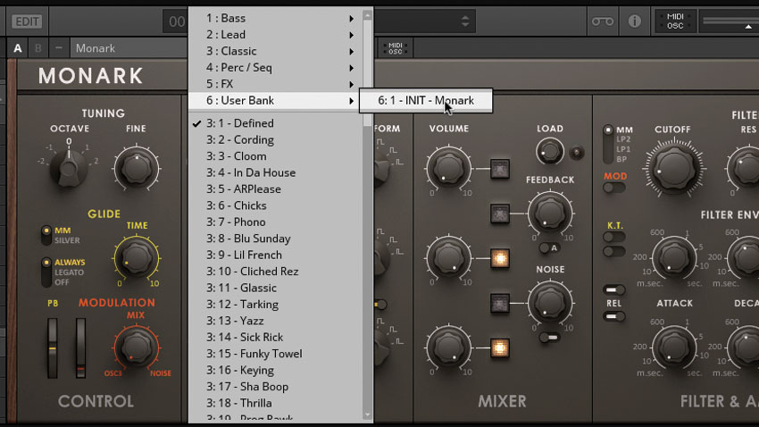Click the modulation wheel beside PB

81,348
